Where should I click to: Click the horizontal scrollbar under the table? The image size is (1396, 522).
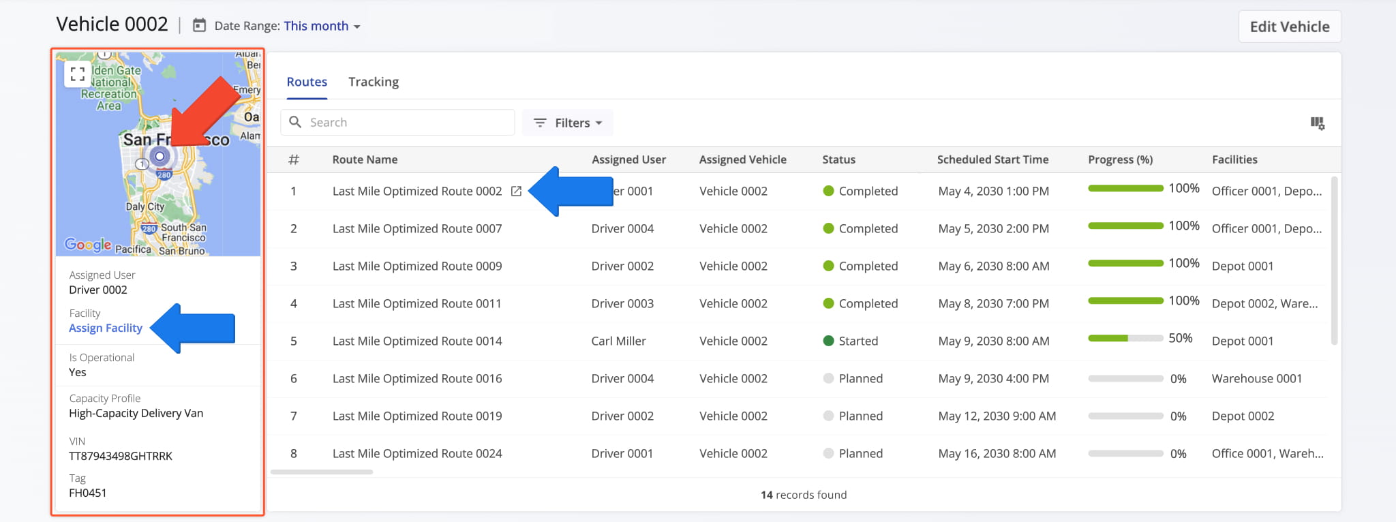pyautogui.click(x=322, y=472)
